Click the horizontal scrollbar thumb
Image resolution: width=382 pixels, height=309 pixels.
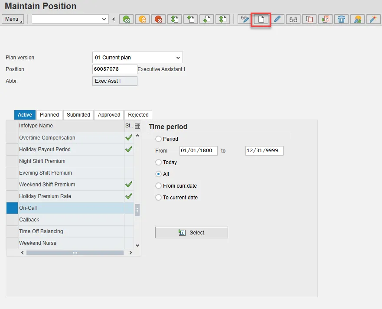75,253
